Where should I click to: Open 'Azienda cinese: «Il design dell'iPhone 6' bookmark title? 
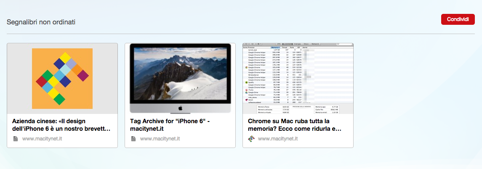click(x=61, y=125)
